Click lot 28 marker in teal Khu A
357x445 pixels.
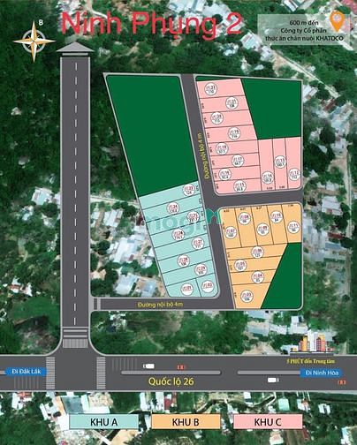[x=184, y=261]
